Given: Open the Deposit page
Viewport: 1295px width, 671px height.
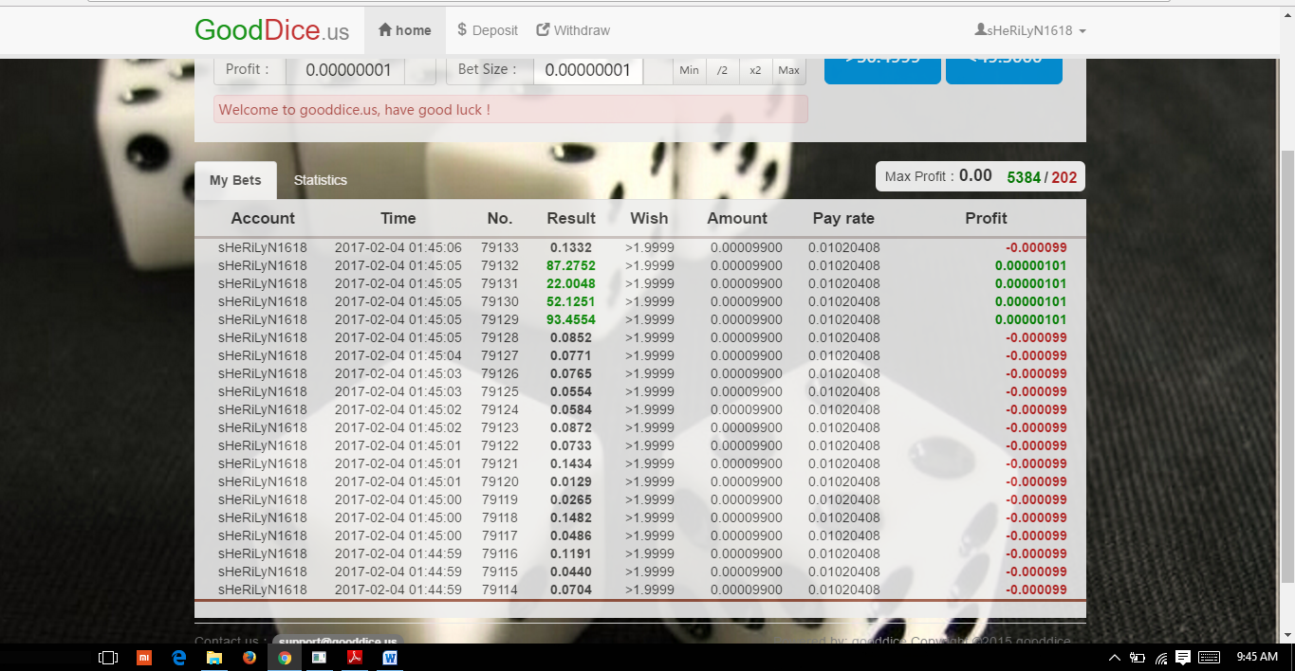Looking at the screenshot, I should tap(488, 30).
